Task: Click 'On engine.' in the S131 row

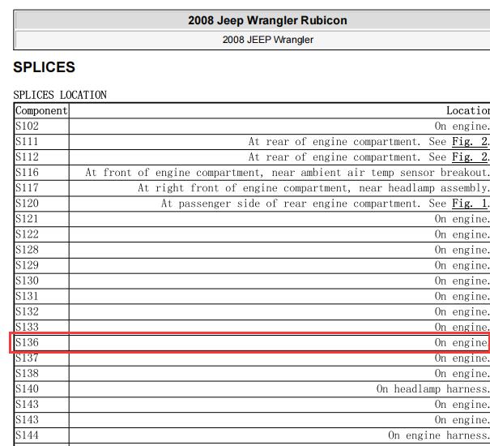Action: 462,297
